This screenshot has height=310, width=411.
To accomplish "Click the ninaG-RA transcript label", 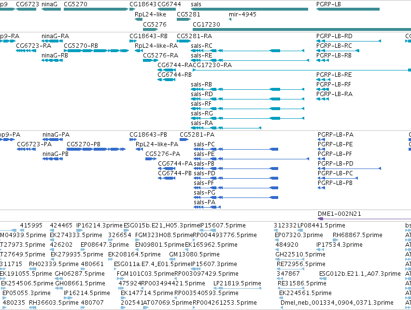I will pos(56,36).
